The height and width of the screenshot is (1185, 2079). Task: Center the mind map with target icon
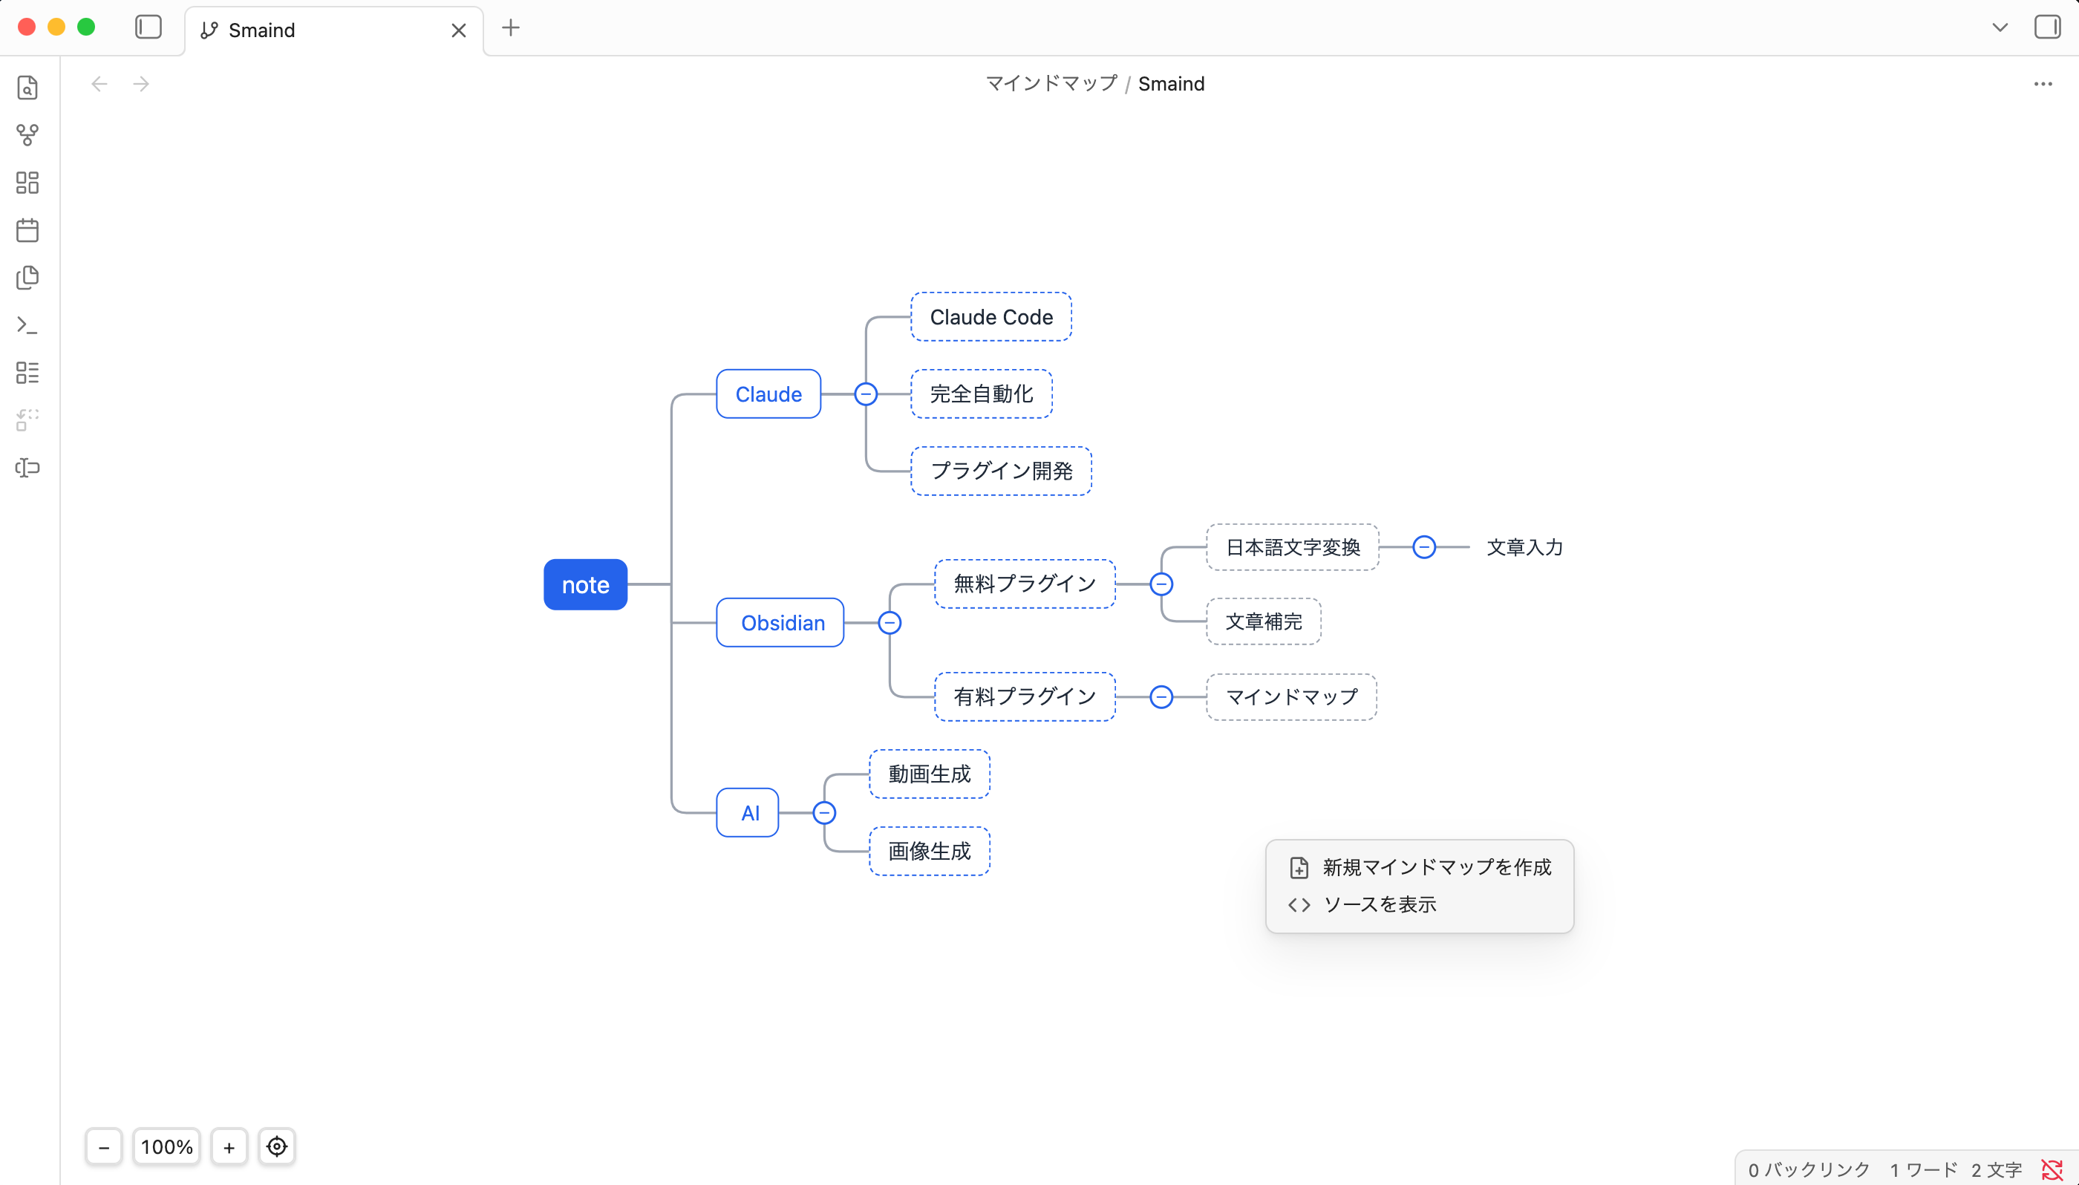pos(277,1146)
